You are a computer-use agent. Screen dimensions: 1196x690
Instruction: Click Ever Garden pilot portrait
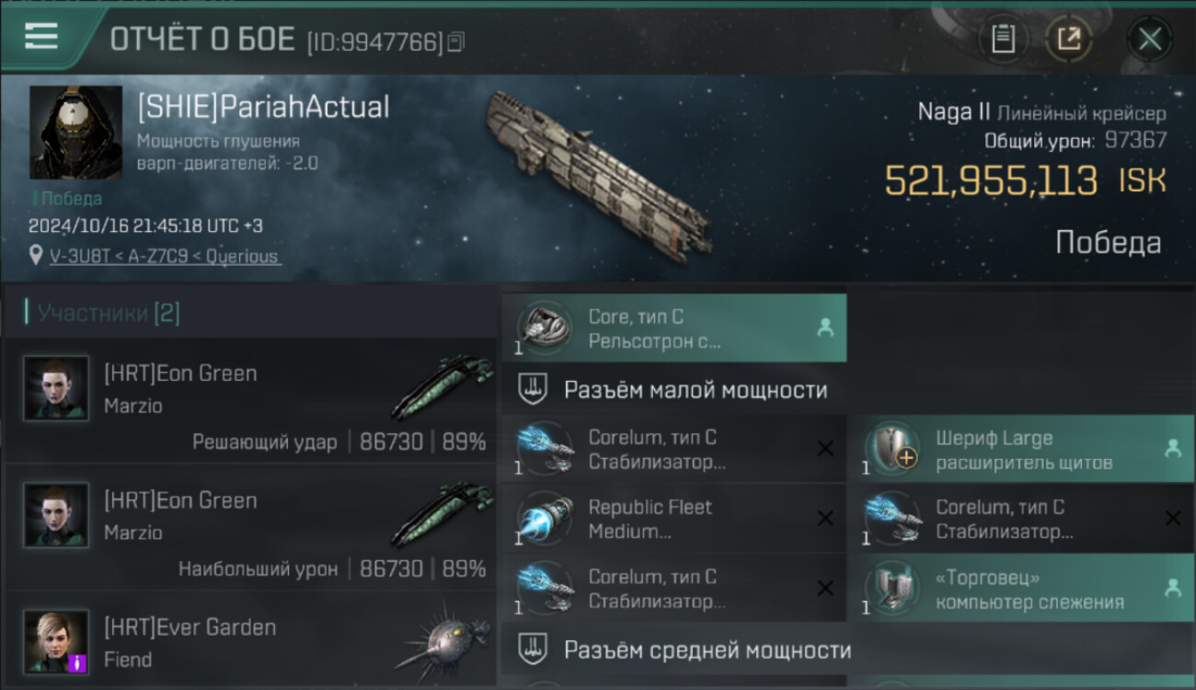tap(56, 641)
